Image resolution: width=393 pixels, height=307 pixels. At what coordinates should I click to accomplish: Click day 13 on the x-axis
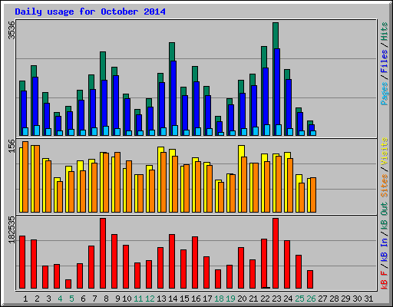click(161, 299)
